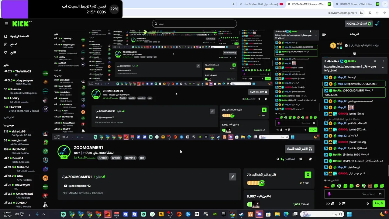Reload the kick.com page

pyautogui.click(x=370, y=13)
